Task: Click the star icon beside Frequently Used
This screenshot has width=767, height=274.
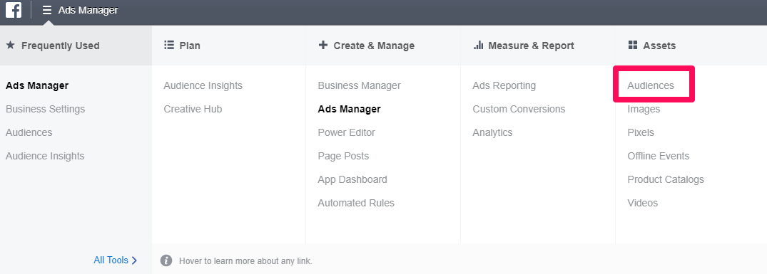Action: 10,46
